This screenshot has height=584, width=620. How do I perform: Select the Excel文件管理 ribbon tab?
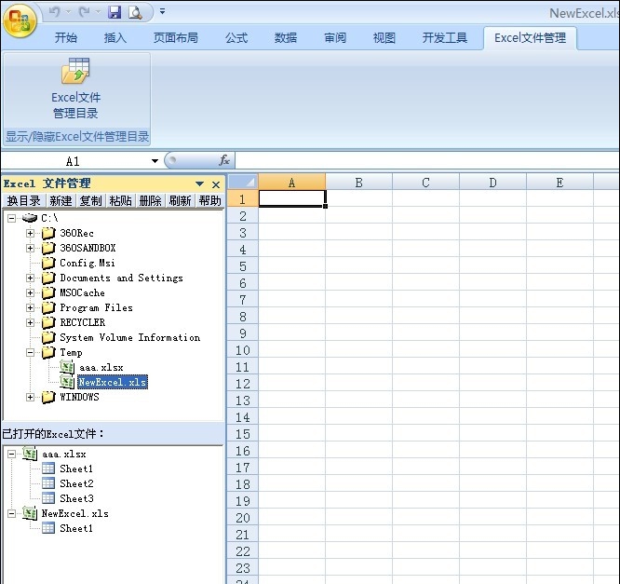pyautogui.click(x=530, y=38)
